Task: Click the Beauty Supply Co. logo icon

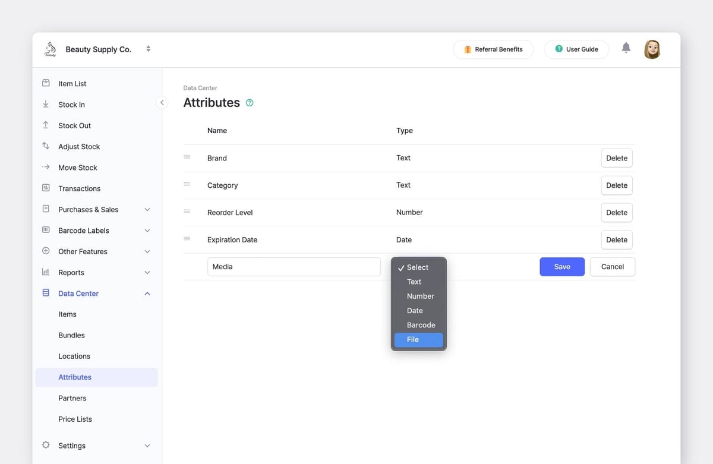Action: click(x=50, y=49)
